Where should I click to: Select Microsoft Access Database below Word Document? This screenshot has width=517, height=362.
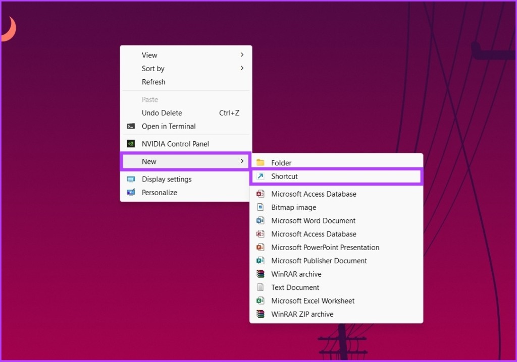(x=336, y=234)
